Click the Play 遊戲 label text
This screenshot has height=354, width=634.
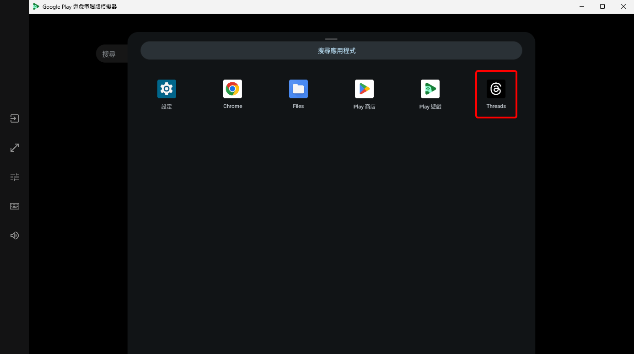pyautogui.click(x=430, y=106)
